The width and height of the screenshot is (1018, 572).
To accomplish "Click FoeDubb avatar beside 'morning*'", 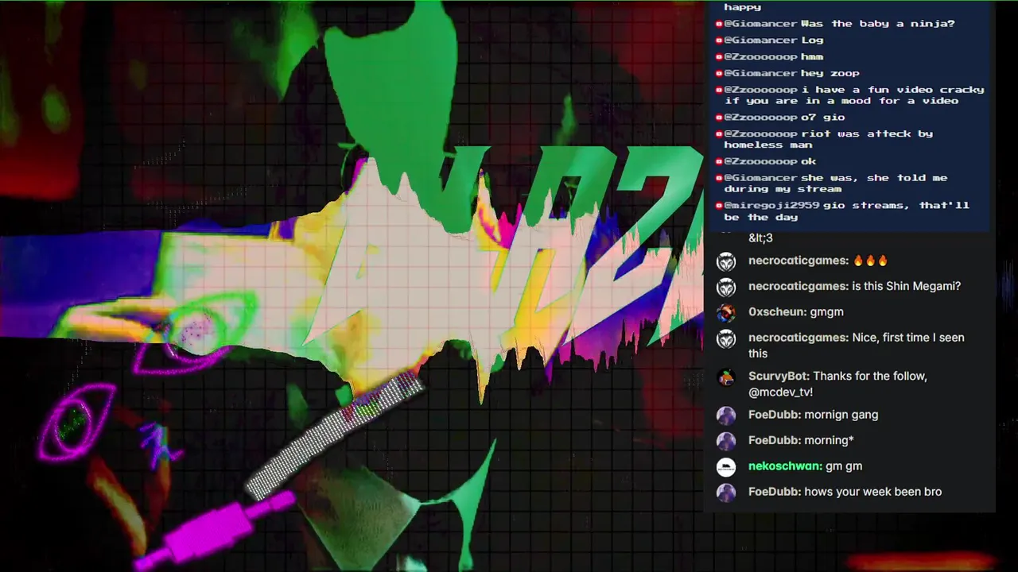I will click(726, 441).
